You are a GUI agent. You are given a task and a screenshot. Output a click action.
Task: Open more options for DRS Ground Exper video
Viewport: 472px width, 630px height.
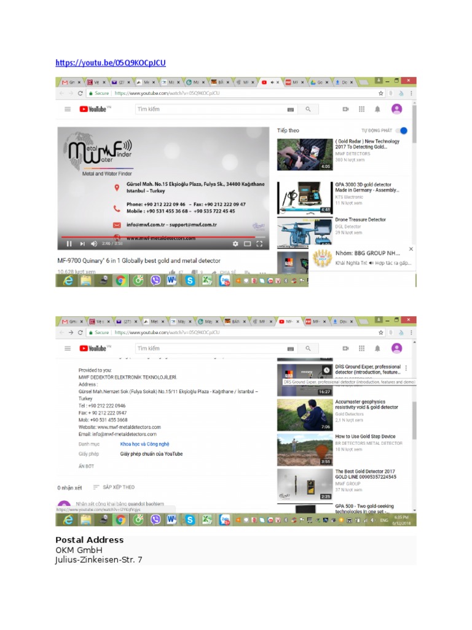click(x=406, y=368)
